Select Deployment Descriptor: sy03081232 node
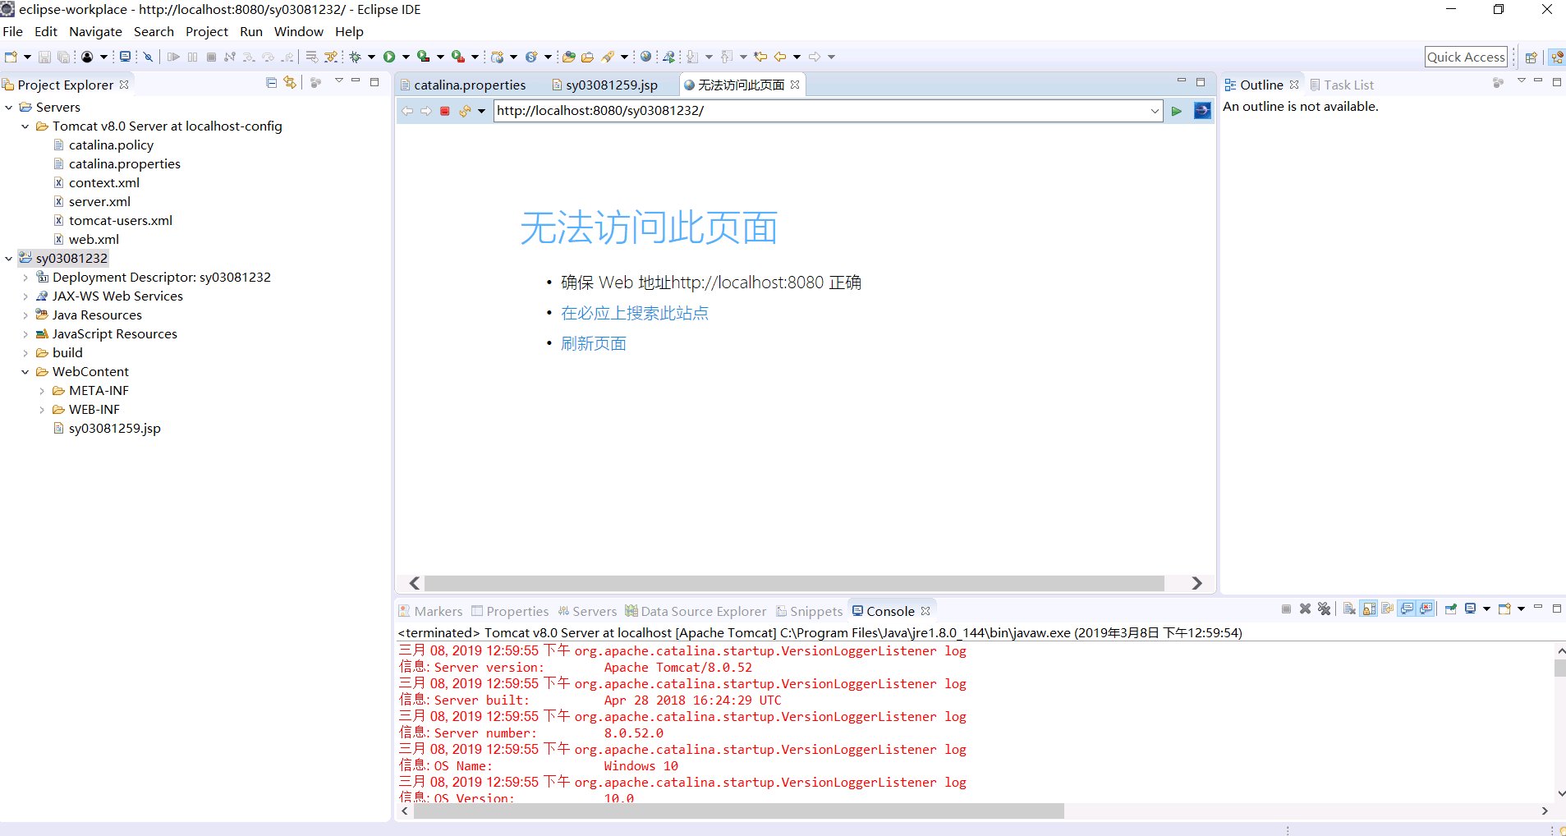 click(162, 278)
